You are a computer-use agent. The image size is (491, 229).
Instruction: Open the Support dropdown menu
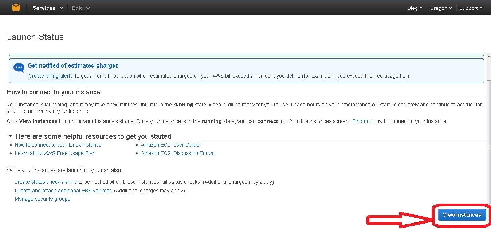click(x=471, y=8)
